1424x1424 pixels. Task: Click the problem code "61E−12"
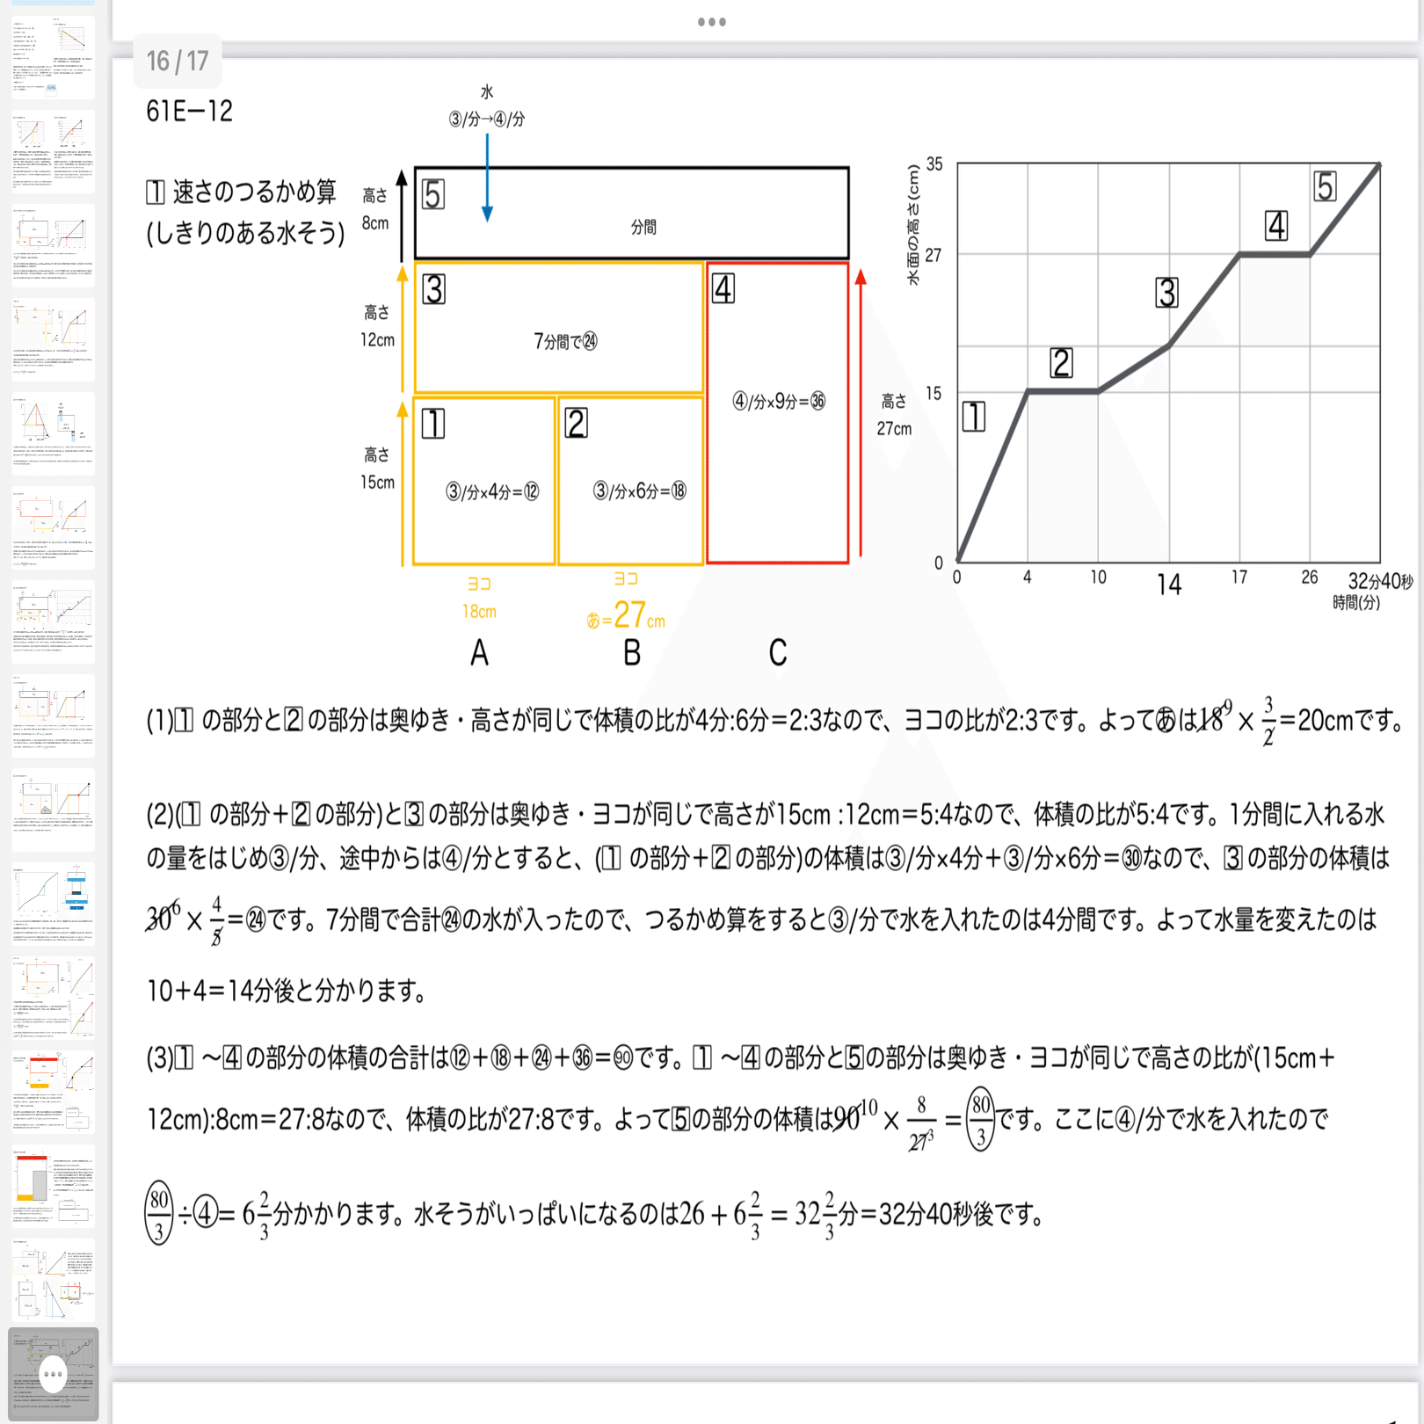[189, 112]
